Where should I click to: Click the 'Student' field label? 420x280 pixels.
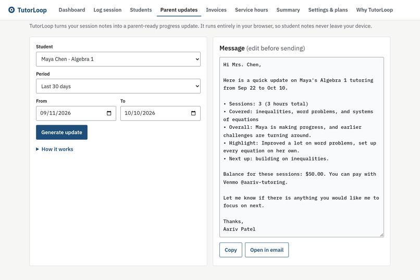click(x=44, y=46)
